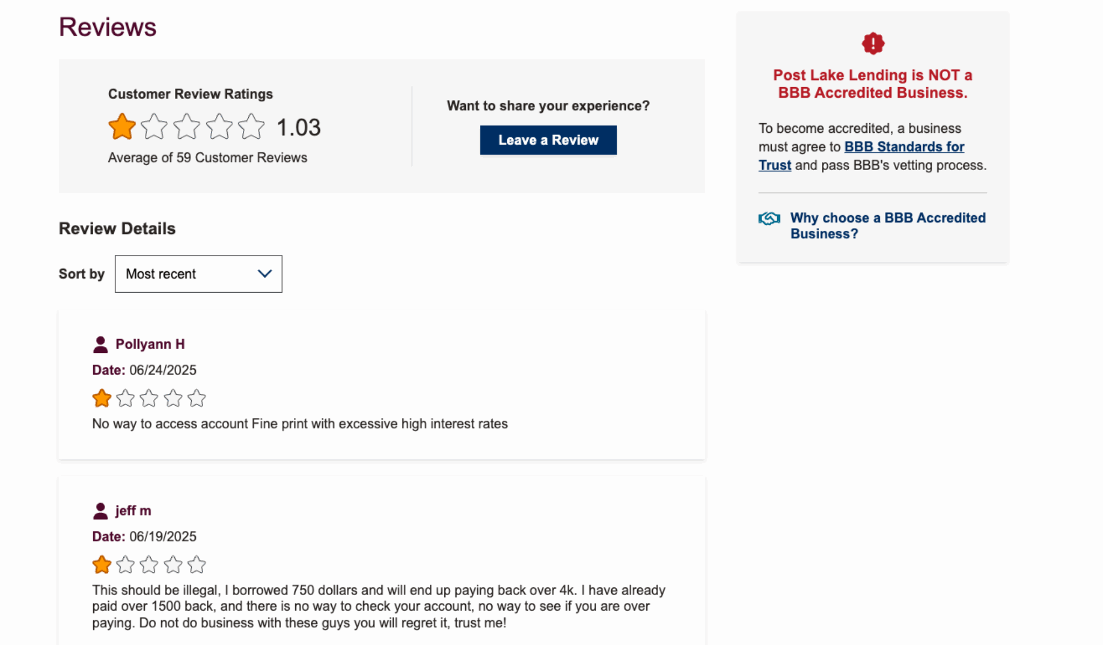Click the third empty star in Customer Review Ratings

pos(186,126)
